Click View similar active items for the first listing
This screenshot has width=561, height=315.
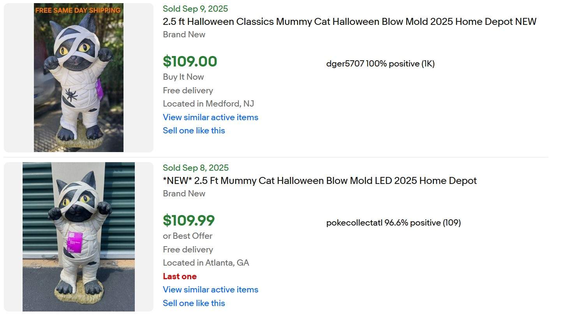[x=210, y=117]
